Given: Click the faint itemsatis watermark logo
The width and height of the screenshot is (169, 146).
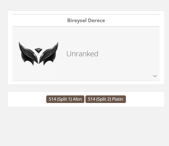Looking at the screenshot, I should pyautogui.click(x=47, y=72).
